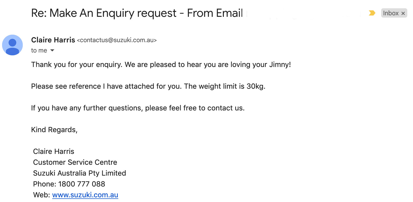Click the contactus@suzuki.com.au email address
The width and height of the screenshot is (413, 202).
[x=117, y=40]
